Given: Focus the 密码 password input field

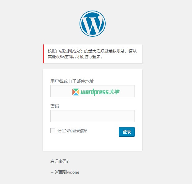Looking at the screenshot, I should tap(93, 116).
